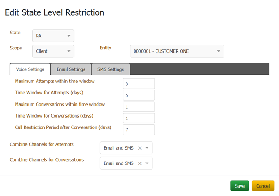
Task: Expand Combine Channels for Attempts dropdown arrow
Action: pos(147,148)
